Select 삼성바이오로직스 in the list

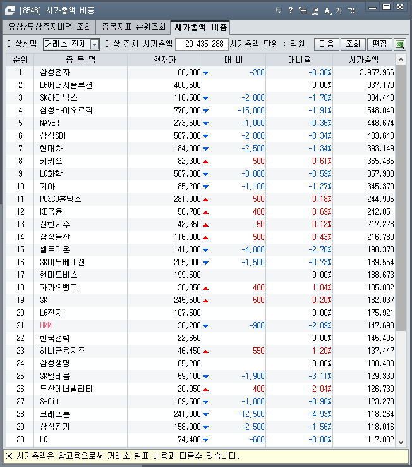(x=66, y=111)
